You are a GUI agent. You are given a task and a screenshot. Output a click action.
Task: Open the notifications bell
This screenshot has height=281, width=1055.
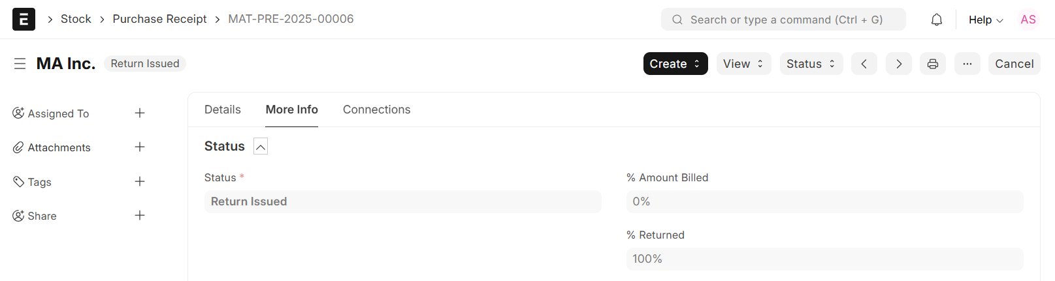(936, 20)
